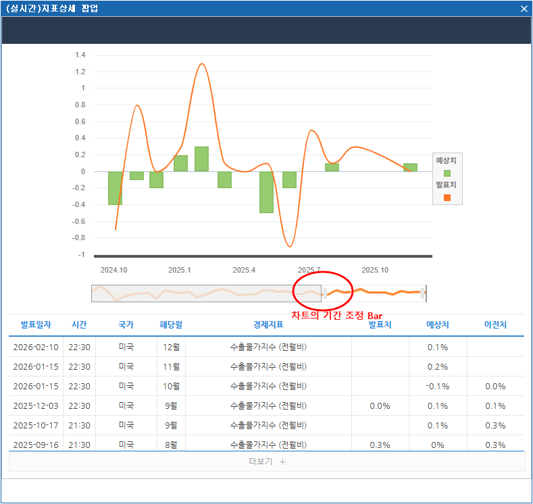The width and height of the screenshot is (533, 504).
Task: Click the right handle of the chart range bar
Action: (x=423, y=293)
